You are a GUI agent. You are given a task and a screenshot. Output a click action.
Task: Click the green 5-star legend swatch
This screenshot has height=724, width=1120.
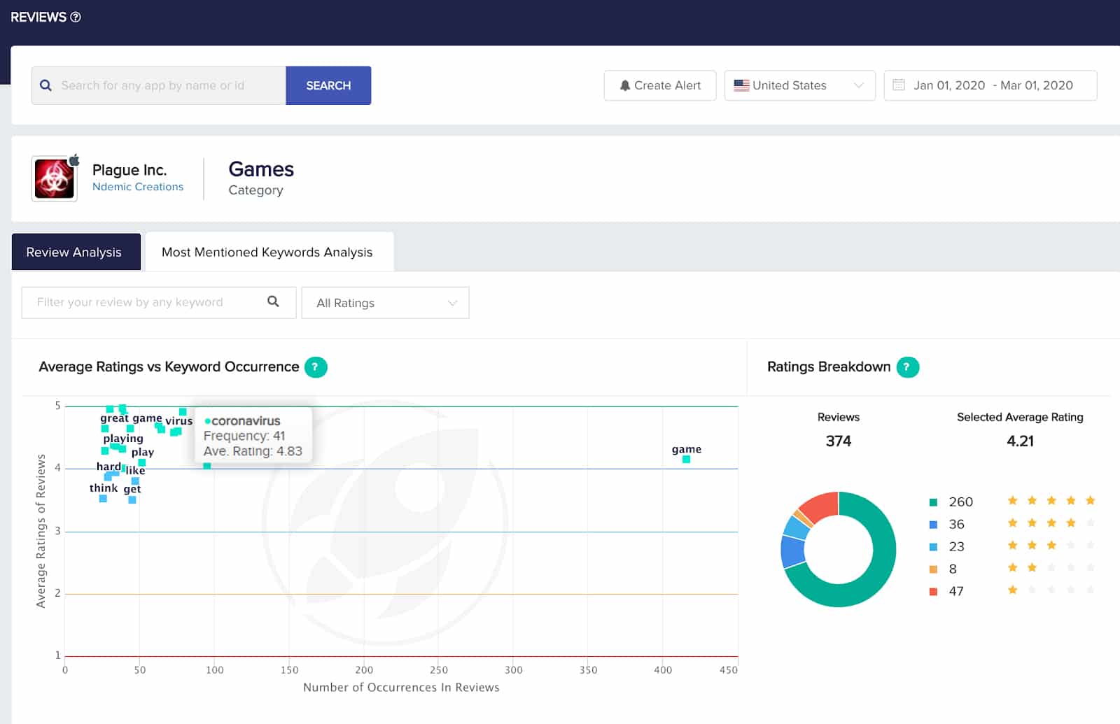[x=933, y=502]
